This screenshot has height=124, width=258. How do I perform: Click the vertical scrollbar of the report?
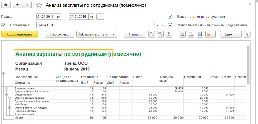coord(248,65)
